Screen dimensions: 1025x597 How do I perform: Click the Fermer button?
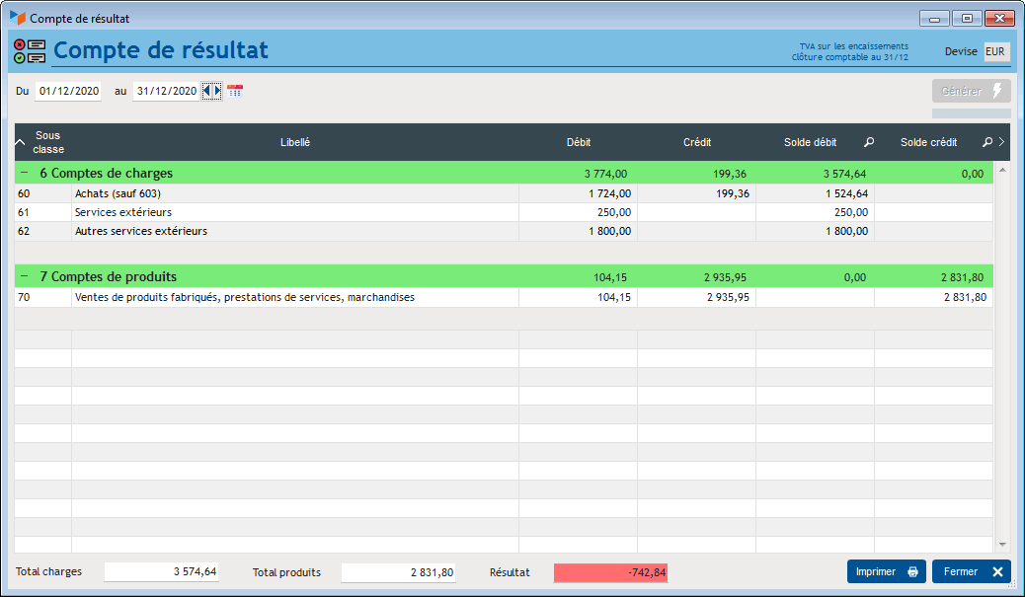click(971, 571)
